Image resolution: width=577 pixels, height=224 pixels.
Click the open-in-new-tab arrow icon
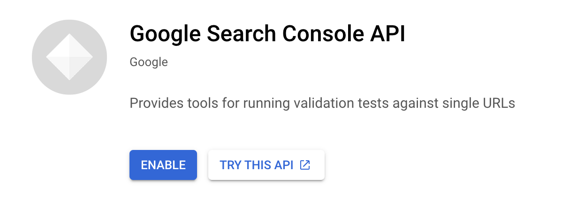click(305, 165)
